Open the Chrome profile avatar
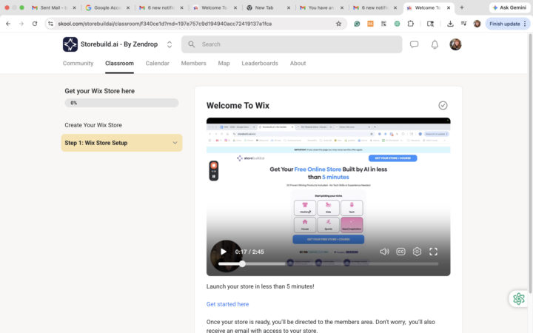 click(x=477, y=24)
